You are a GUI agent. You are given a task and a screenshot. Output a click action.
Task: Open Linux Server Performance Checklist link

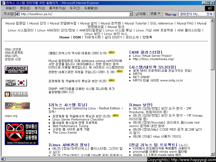pos(78,119)
